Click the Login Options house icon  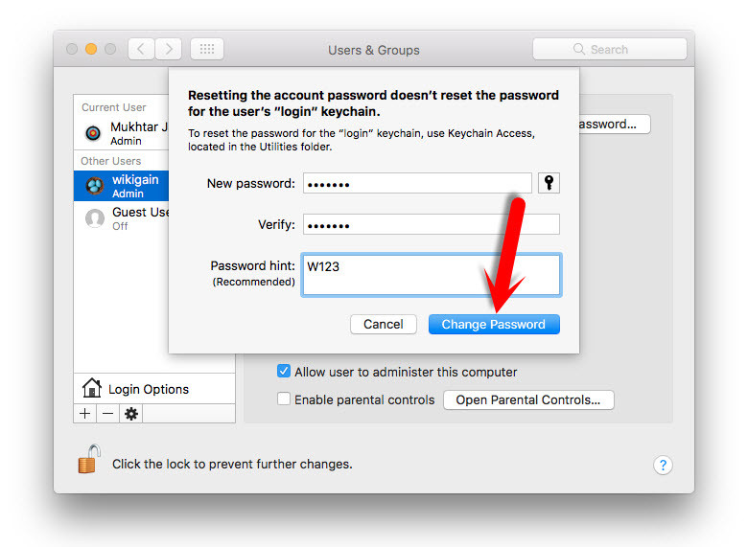point(92,388)
